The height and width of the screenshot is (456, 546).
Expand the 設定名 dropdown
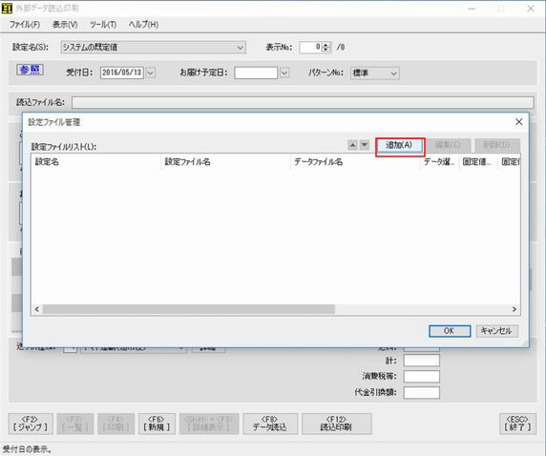pyautogui.click(x=241, y=48)
